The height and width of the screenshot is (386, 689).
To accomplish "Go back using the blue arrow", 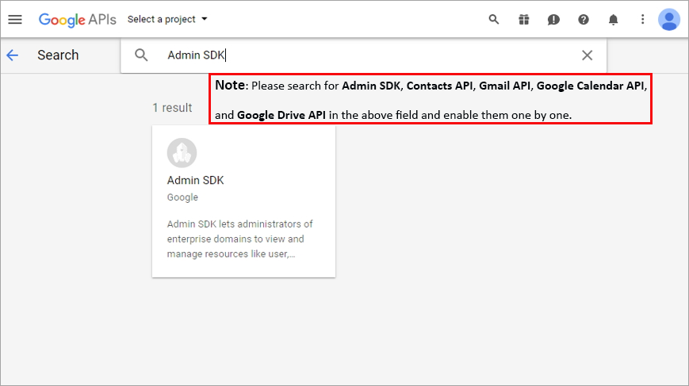I will click(13, 55).
